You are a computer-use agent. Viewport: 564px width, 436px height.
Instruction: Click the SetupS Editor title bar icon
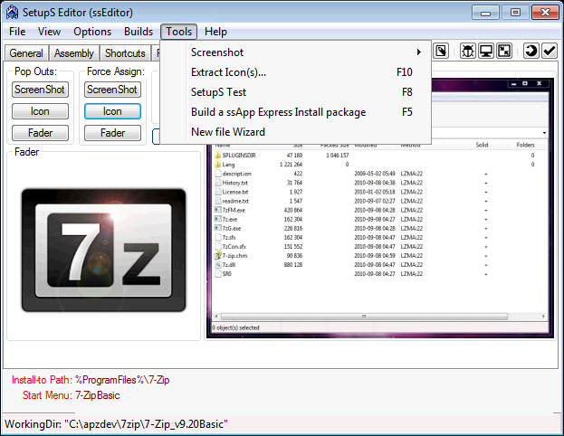point(12,13)
